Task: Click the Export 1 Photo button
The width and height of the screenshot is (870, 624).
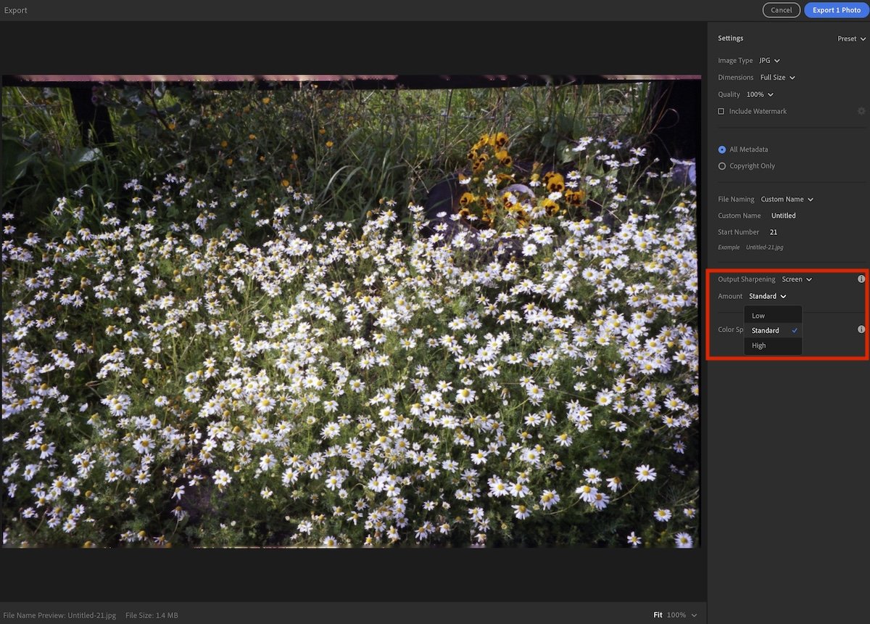Action: click(836, 10)
